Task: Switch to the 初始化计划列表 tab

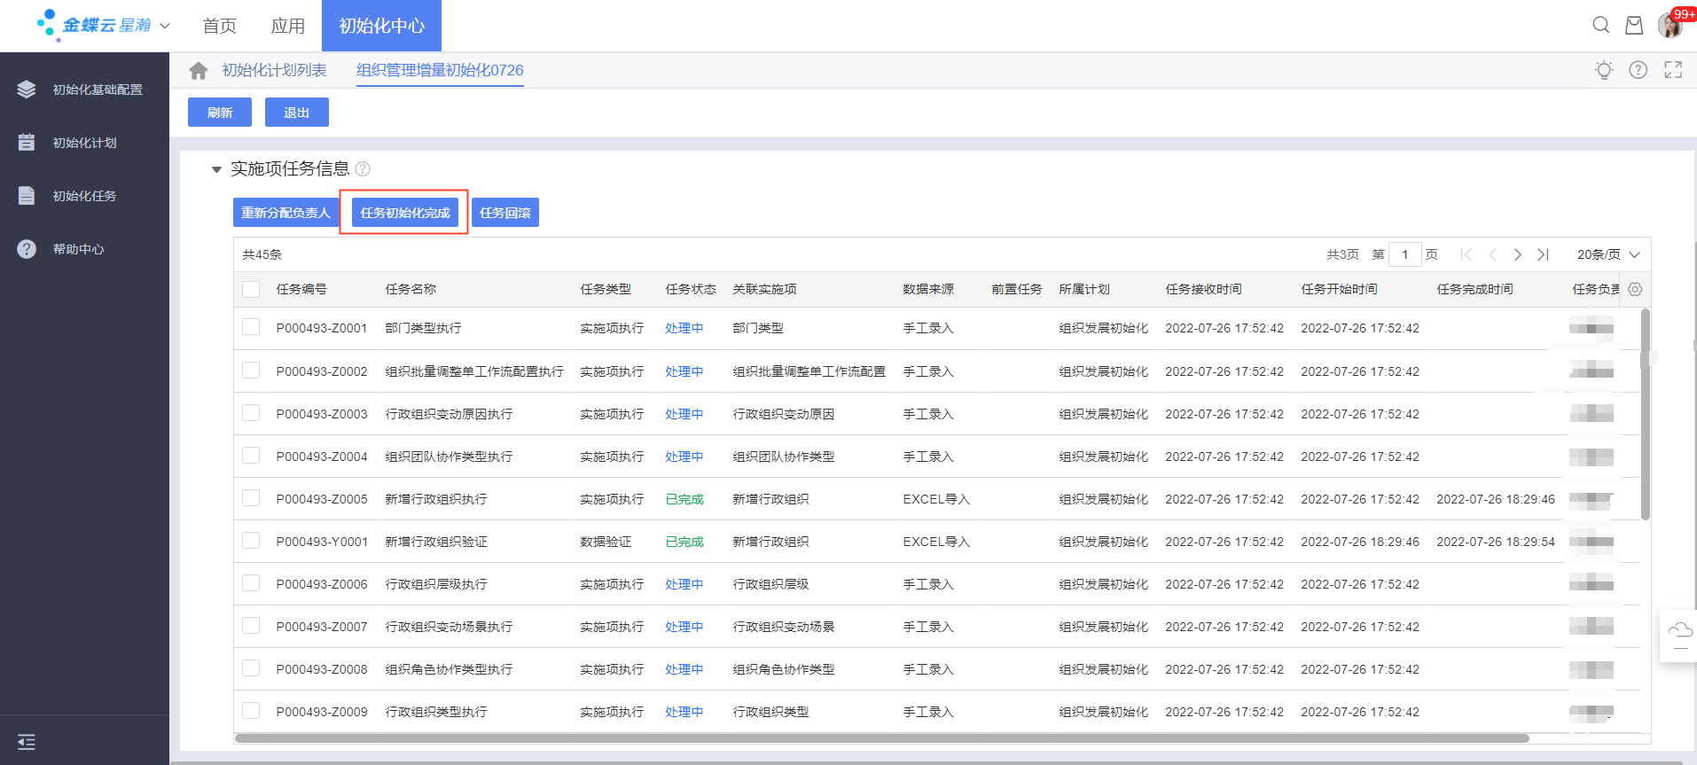Action: click(x=274, y=70)
